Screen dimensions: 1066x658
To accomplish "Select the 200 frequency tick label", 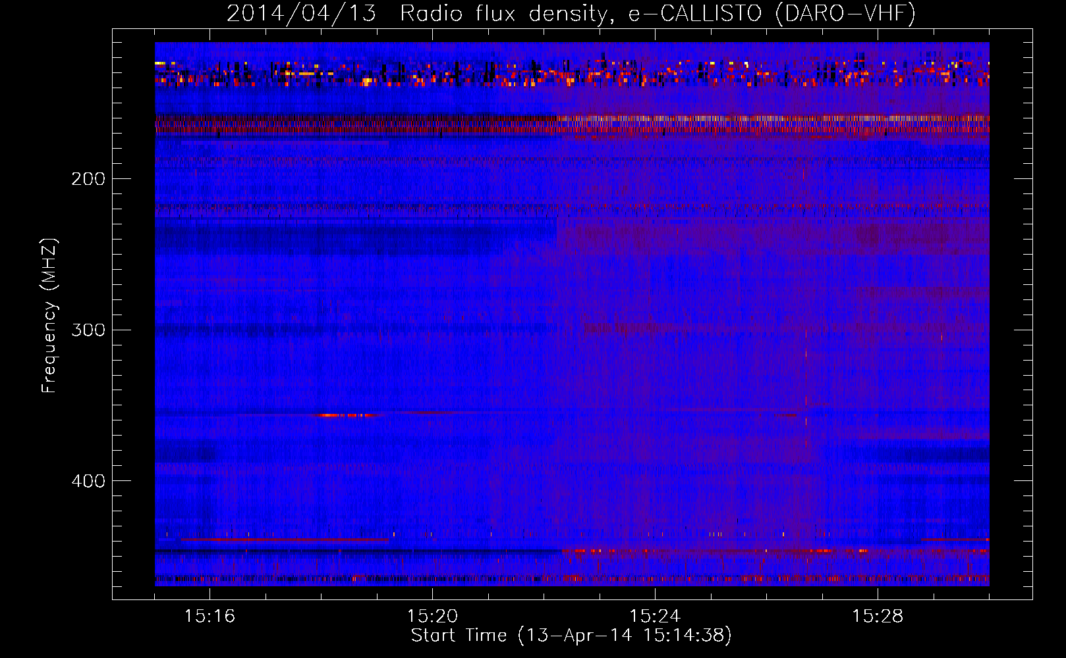I will point(88,179).
